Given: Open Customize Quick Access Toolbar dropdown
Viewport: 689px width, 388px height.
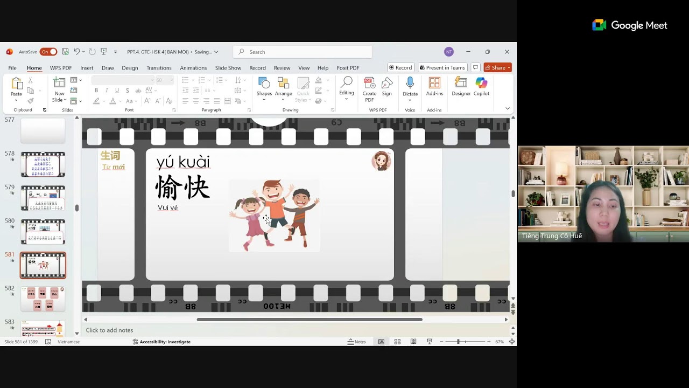Looking at the screenshot, I should 115,52.
